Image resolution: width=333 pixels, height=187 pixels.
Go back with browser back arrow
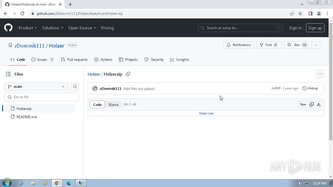(x=6, y=14)
